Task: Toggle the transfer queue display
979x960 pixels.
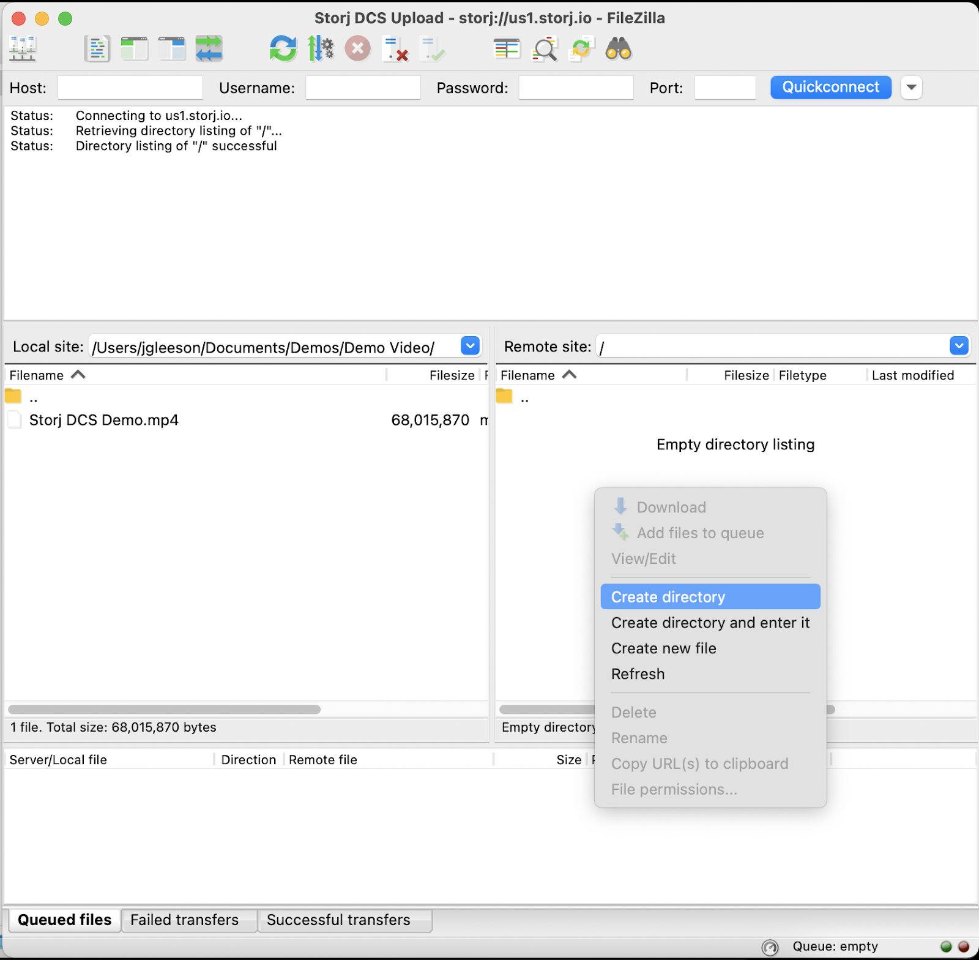Action: (x=209, y=49)
